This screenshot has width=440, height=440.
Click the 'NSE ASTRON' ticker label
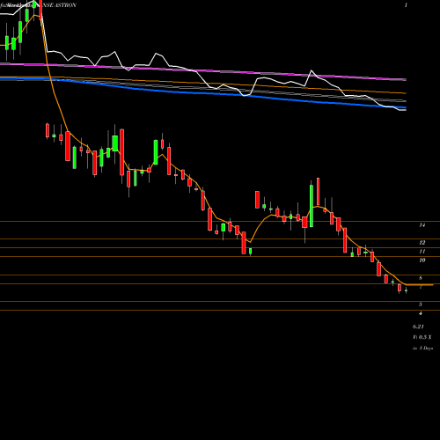coord(59,5)
